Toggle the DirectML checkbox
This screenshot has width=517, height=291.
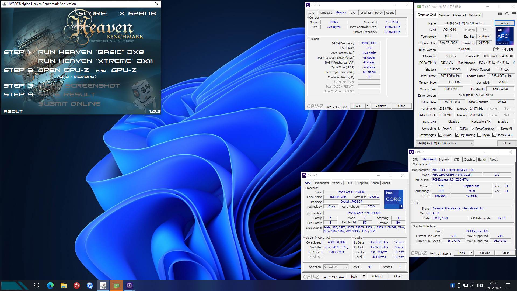point(498,129)
